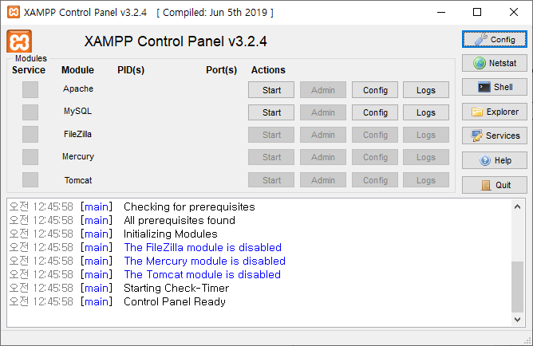Click the large orange XAMPP logo
The width and height of the screenshot is (533, 346).
tap(19, 41)
